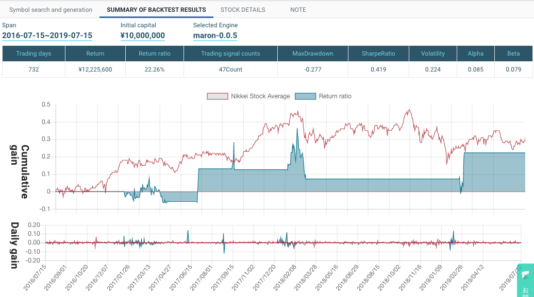Click the Trading signal counts header
This screenshot has width=534, height=297.
click(x=231, y=53)
